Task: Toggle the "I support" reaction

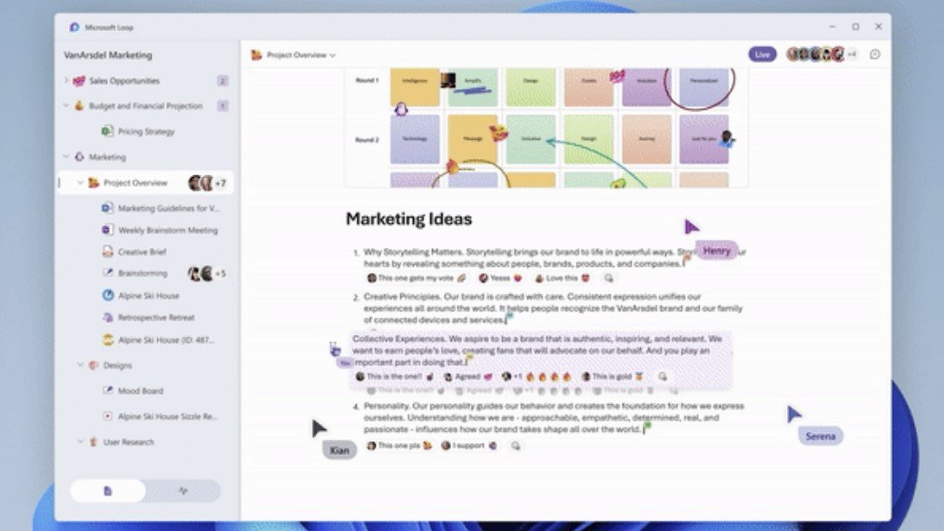Action: point(469,446)
